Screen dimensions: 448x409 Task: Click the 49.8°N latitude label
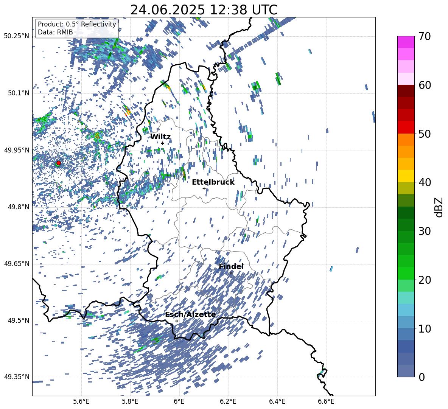pyautogui.click(x=18, y=207)
